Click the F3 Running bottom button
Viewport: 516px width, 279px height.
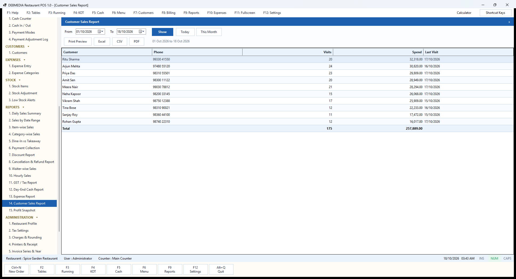pyautogui.click(x=67, y=269)
